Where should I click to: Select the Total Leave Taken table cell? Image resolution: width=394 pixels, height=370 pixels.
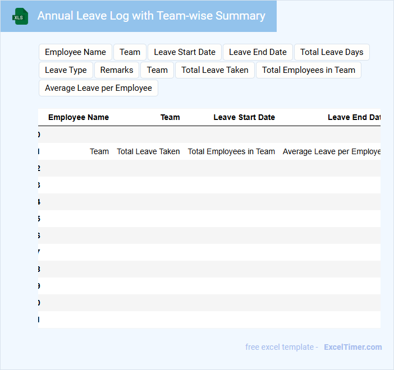point(148,151)
